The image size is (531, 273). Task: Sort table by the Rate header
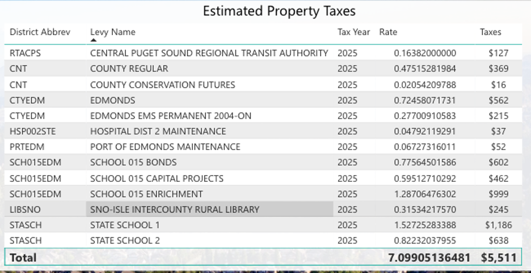click(388, 32)
